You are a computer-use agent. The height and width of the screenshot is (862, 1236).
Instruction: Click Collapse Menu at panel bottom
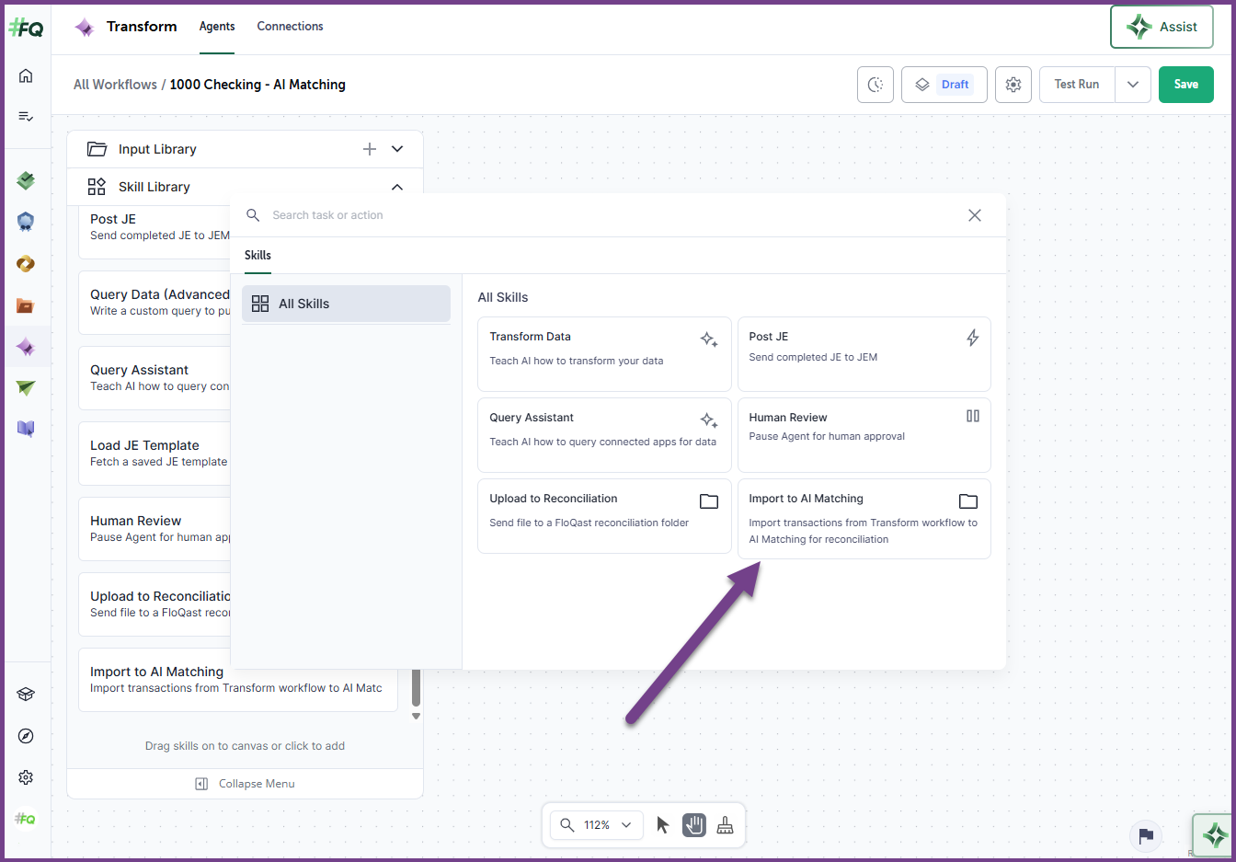pos(246,784)
